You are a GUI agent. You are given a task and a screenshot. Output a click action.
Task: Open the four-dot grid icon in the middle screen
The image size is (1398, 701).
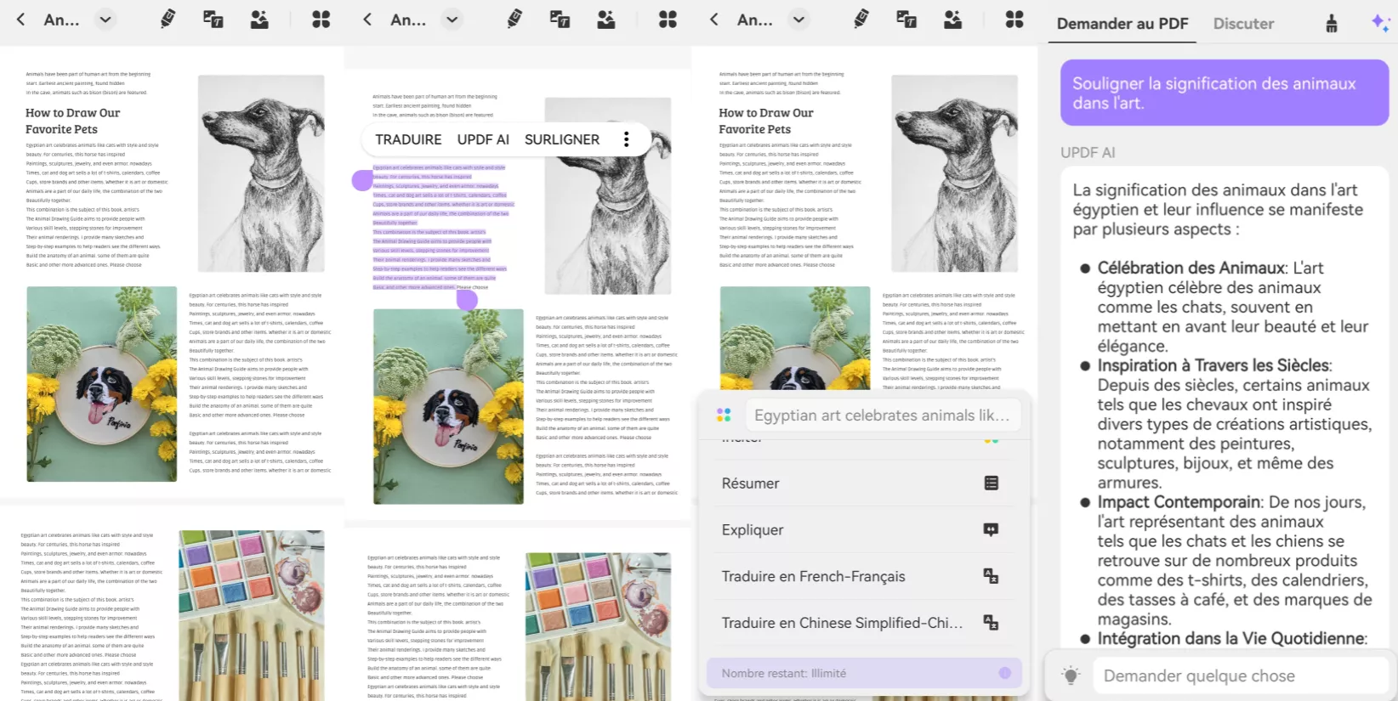(x=668, y=19)
